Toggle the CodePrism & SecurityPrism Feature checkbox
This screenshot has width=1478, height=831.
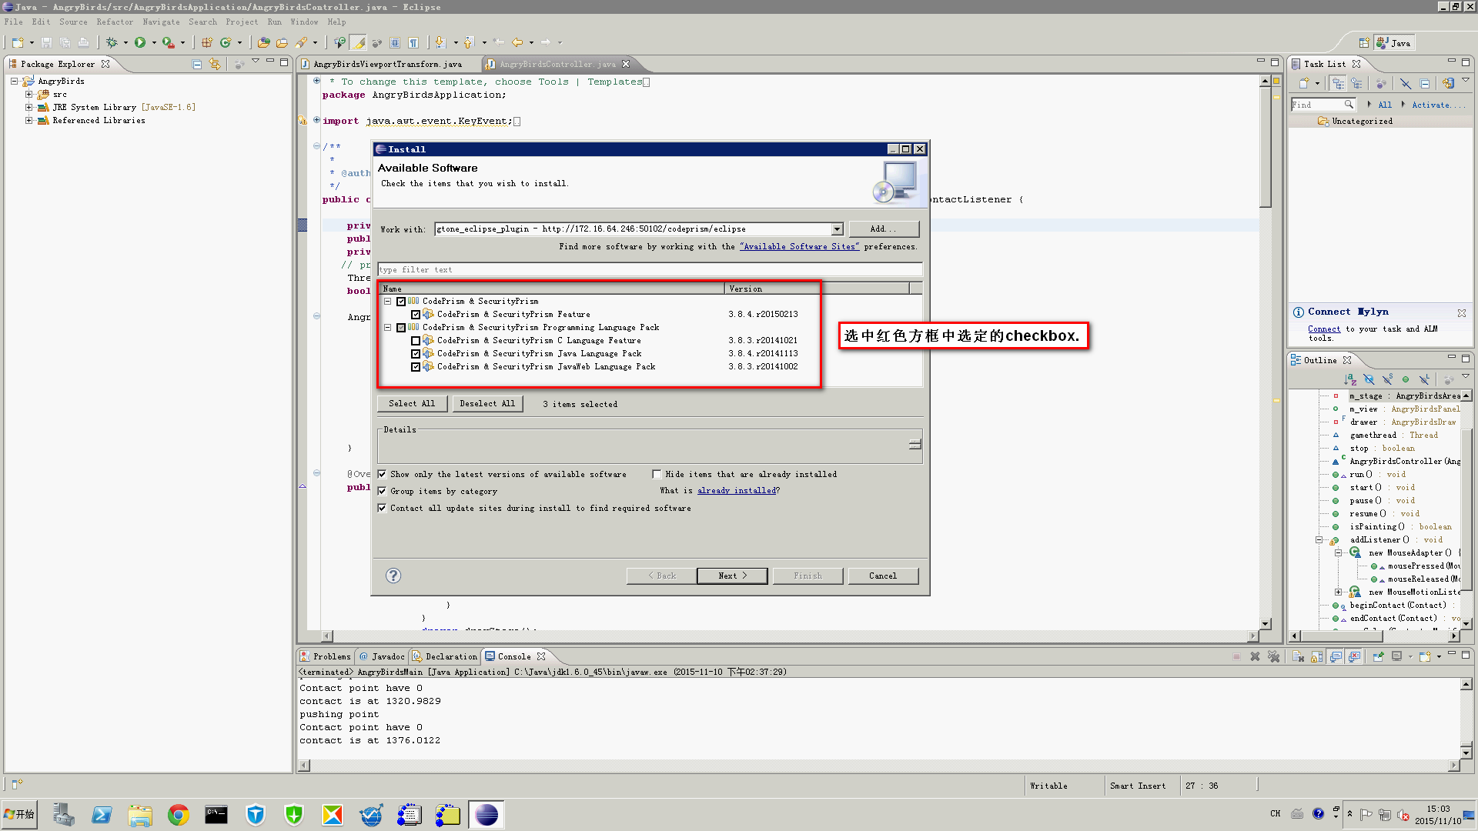pyautogui.click(x=416, y=313)
